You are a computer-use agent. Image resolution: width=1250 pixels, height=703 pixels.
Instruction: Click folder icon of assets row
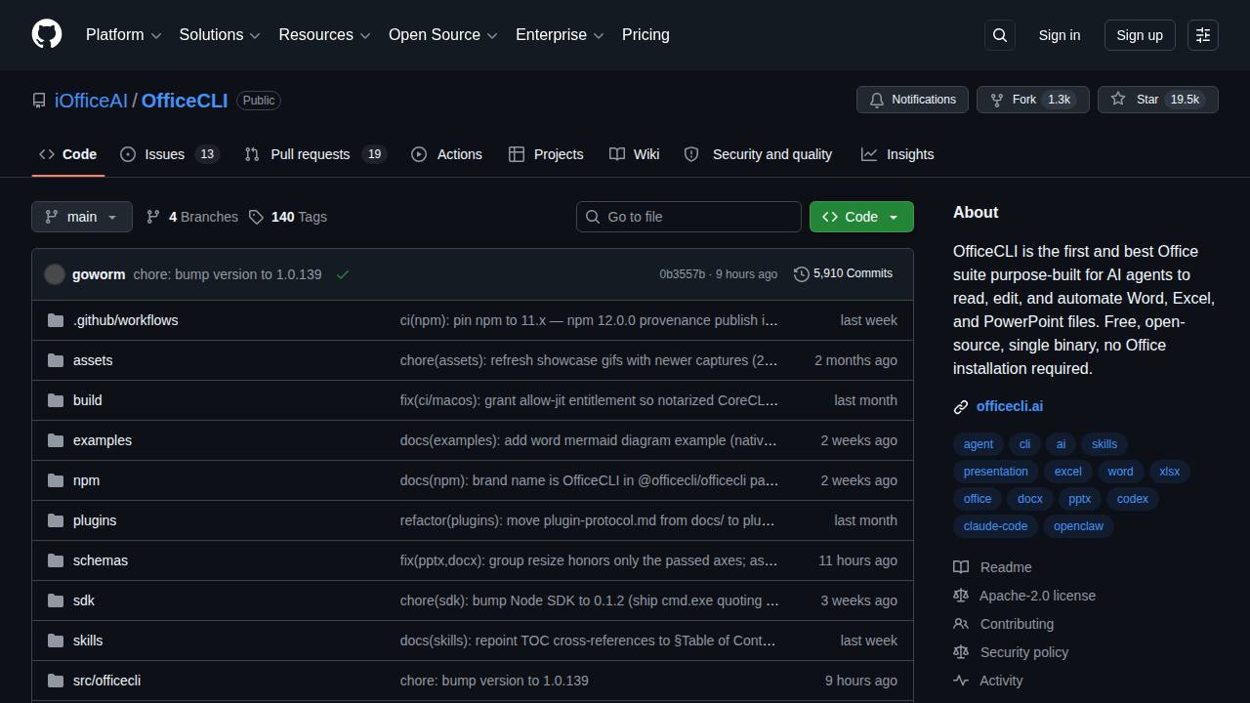coord(56,360)
